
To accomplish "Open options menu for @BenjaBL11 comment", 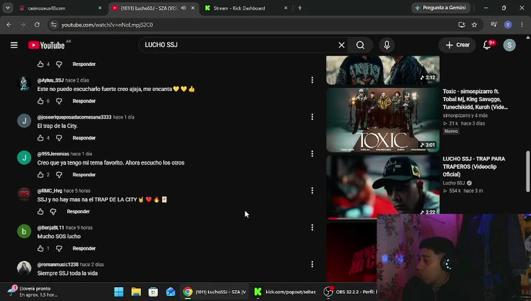I will point(312,227).
